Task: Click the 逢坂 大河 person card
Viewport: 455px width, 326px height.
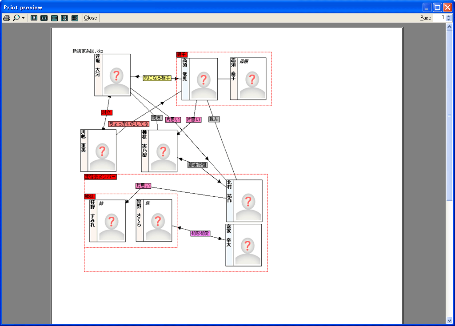Action: coord(112,75)
